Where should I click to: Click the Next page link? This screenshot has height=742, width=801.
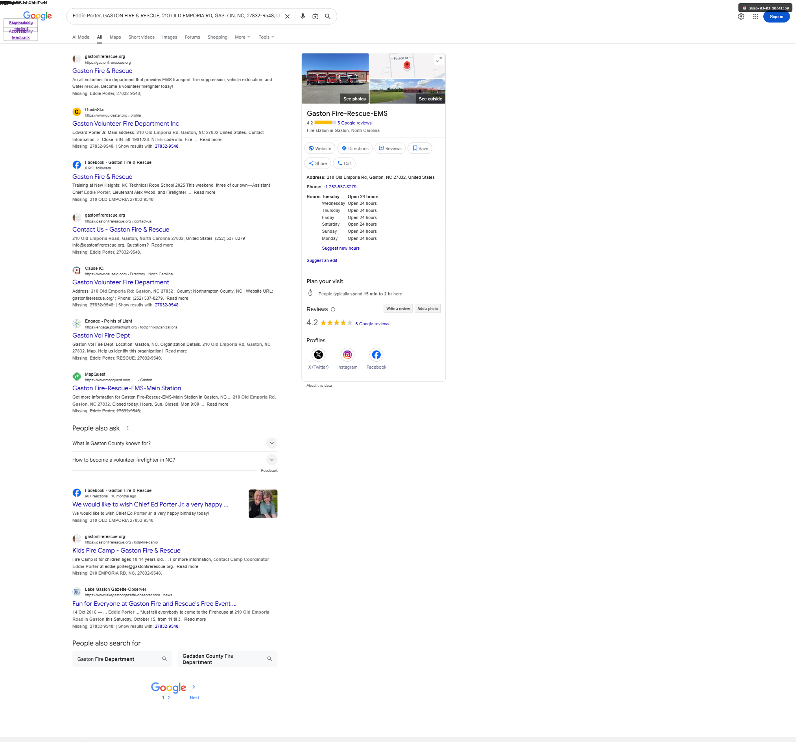pos(194,698)
